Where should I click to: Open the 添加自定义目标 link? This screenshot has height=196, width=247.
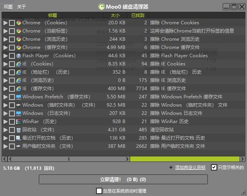190,167
